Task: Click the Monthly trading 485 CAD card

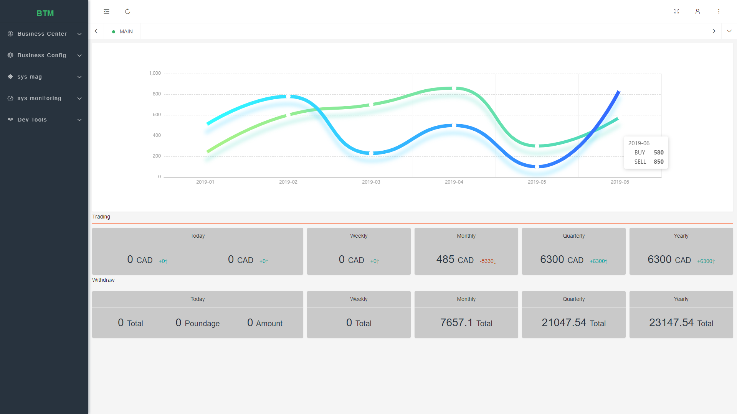Action: (466, 251)
